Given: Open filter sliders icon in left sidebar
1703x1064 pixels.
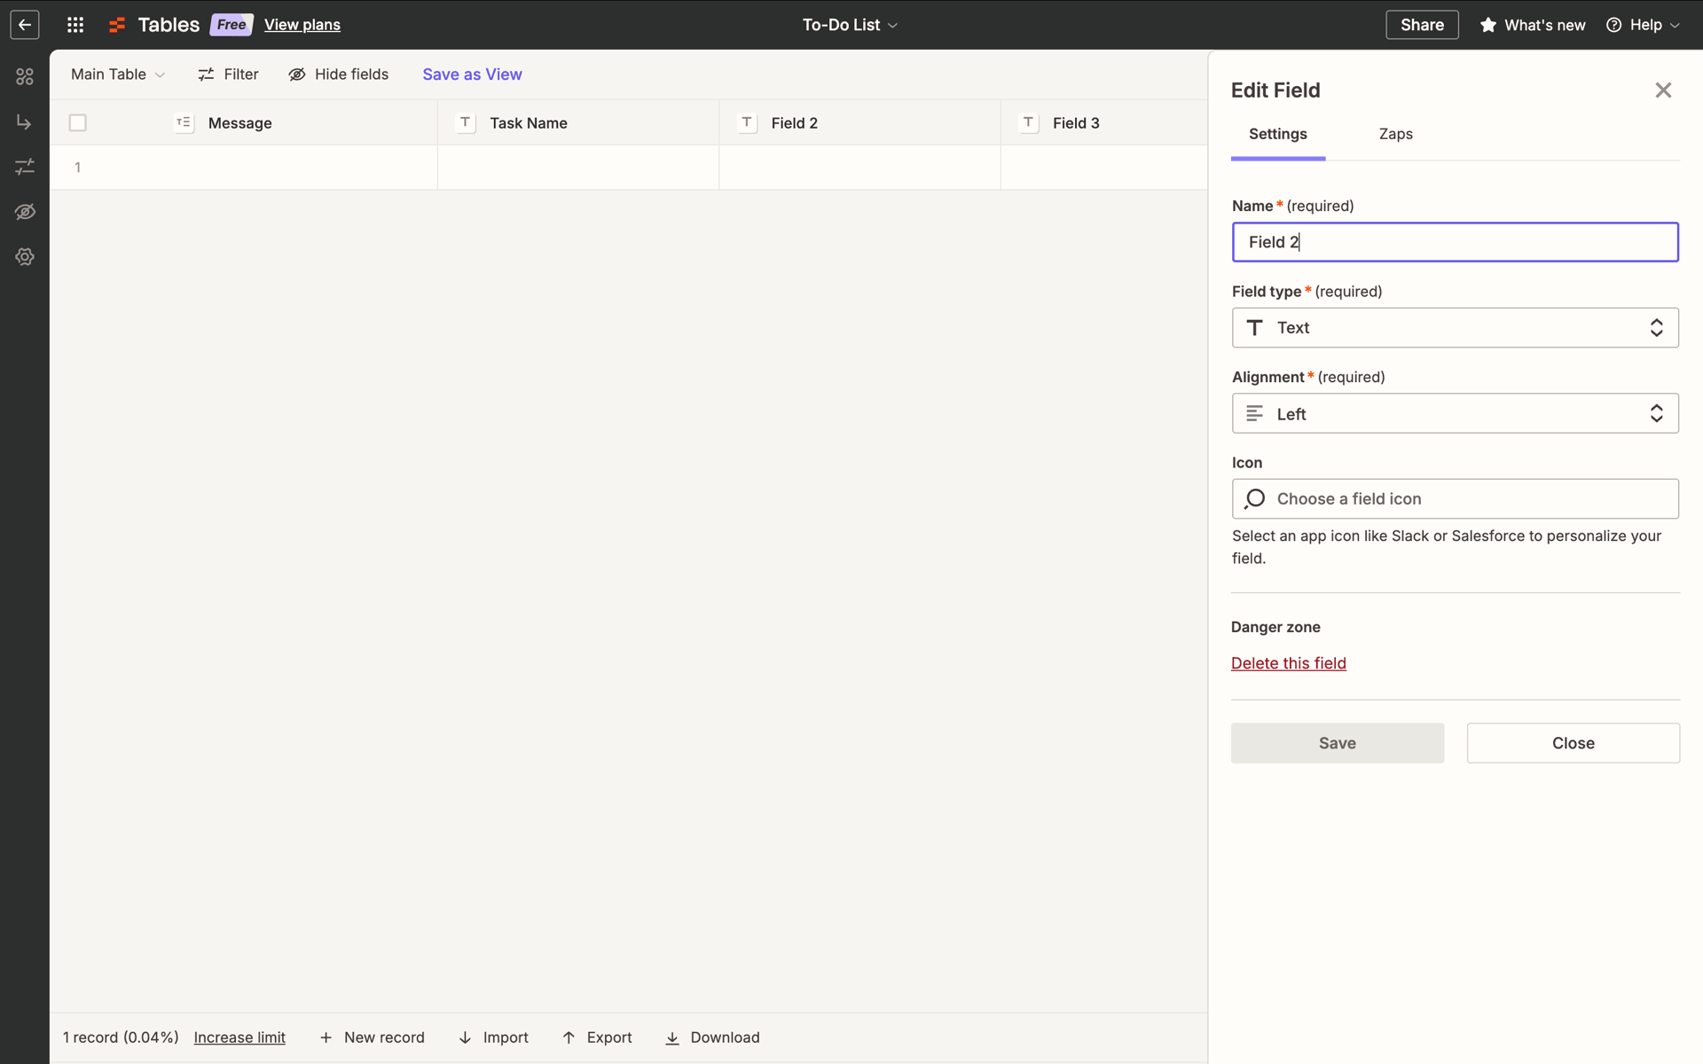Looking at the screenshot, I should pos(25,167).
